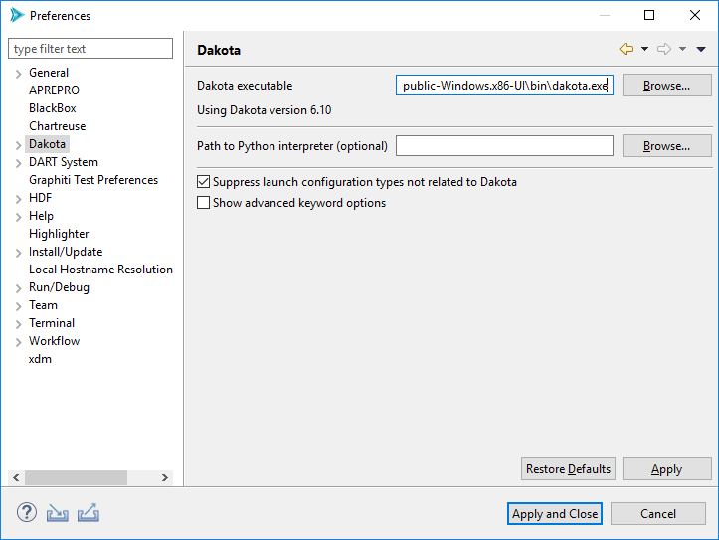Click the back navigation arrow icon
The height and width of the screenshot is (540, 719).
626,49
